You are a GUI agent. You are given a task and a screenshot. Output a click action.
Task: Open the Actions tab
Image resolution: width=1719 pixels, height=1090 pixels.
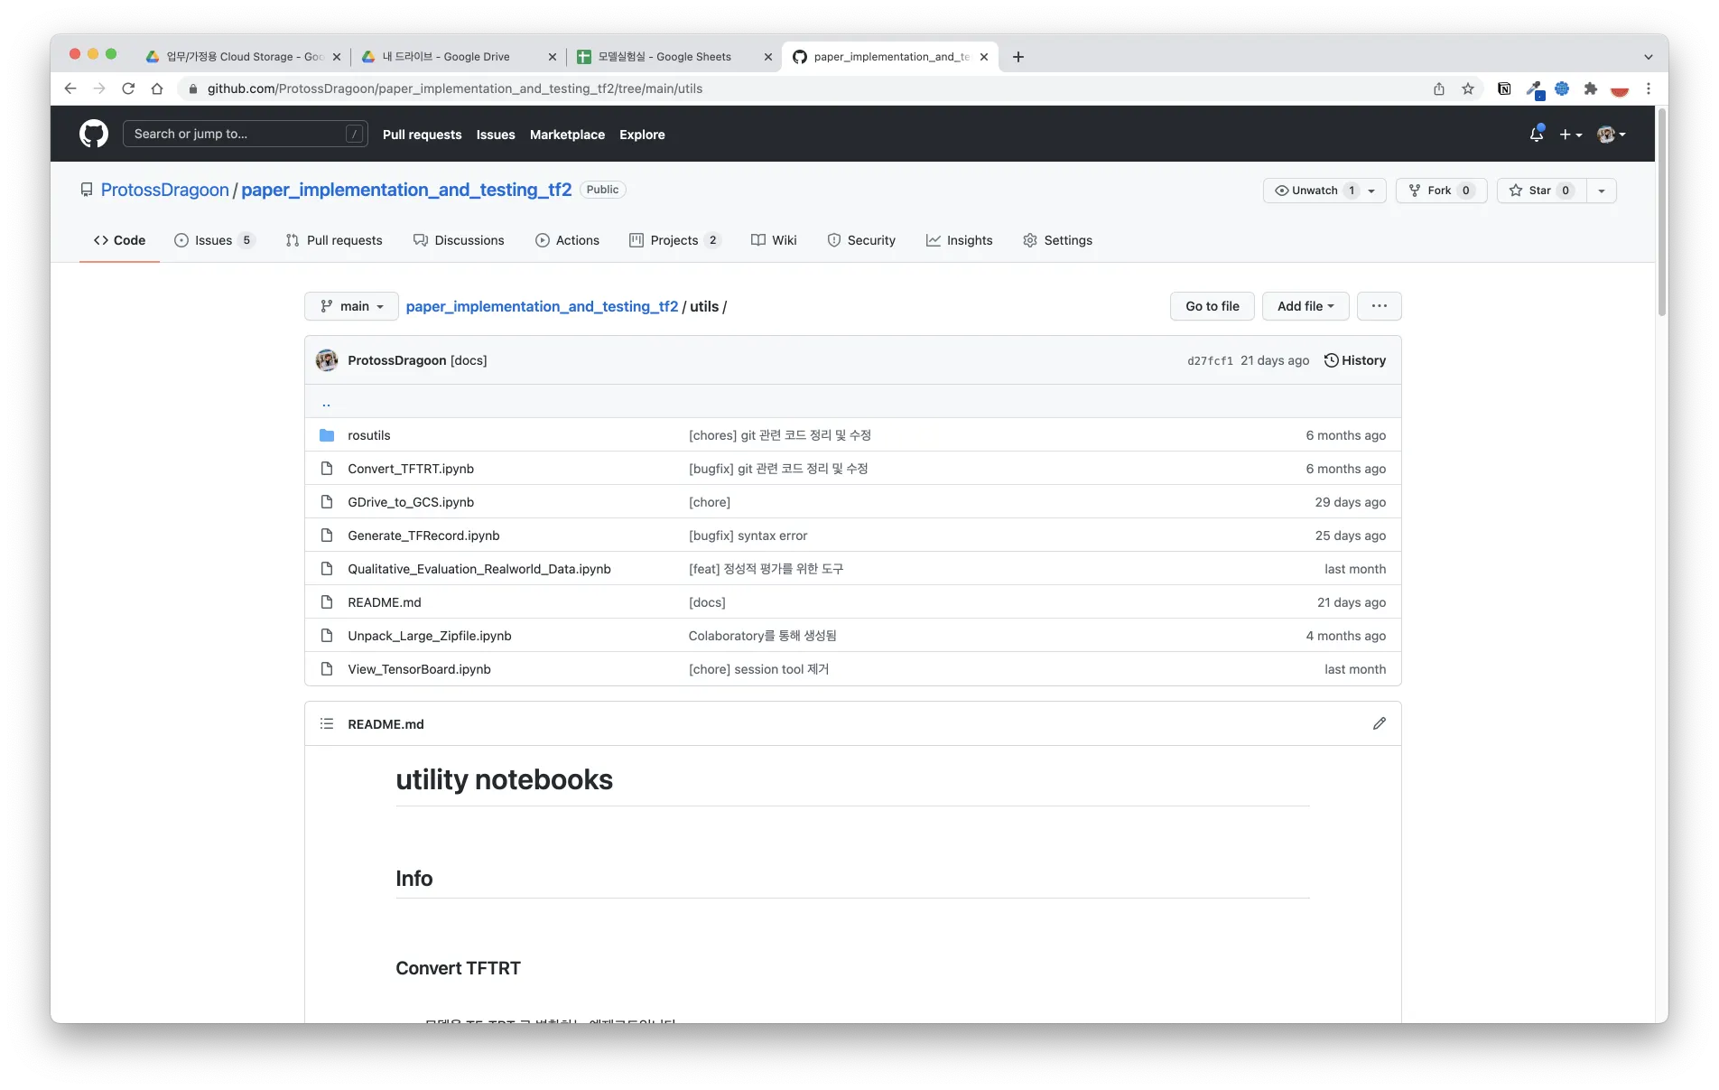[x=567, y=240]
